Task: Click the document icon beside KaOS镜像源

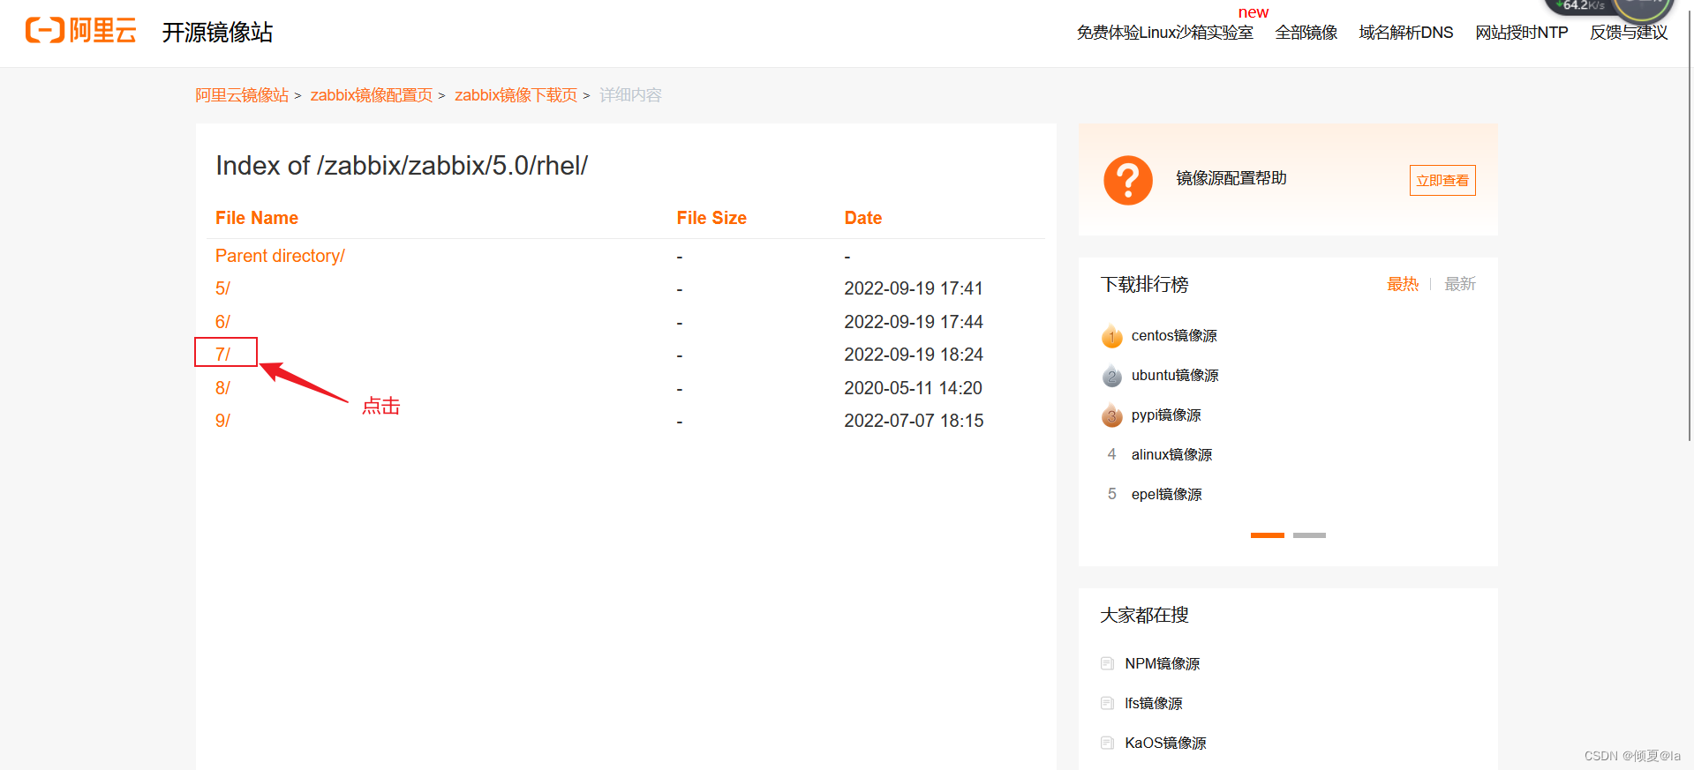Action: point(1107,743)
